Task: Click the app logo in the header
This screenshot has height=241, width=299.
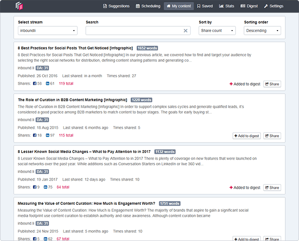Action: coord(19,6)
